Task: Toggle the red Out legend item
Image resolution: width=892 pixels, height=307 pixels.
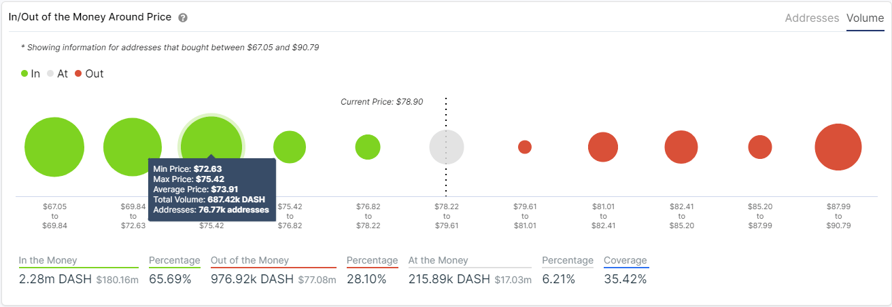Action: pyautogui.click(x=89, y=73)
